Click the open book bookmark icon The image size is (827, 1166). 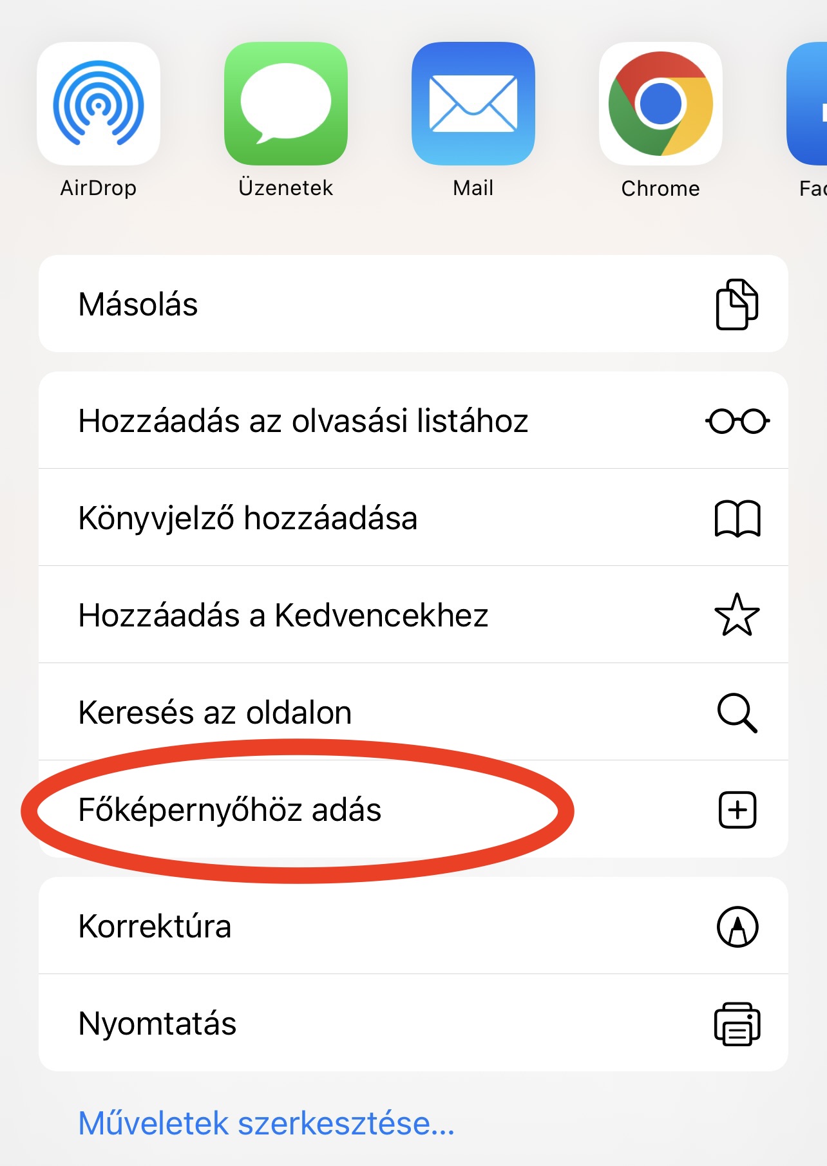coord(737,518)
